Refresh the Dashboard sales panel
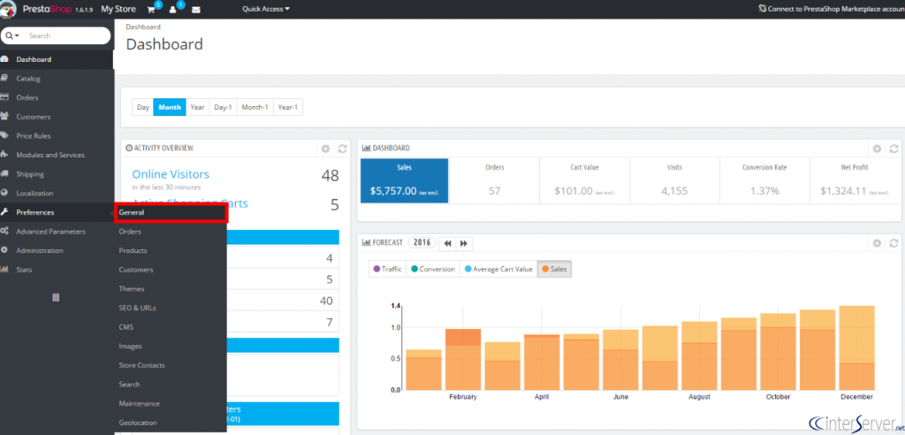 point(894,149)
